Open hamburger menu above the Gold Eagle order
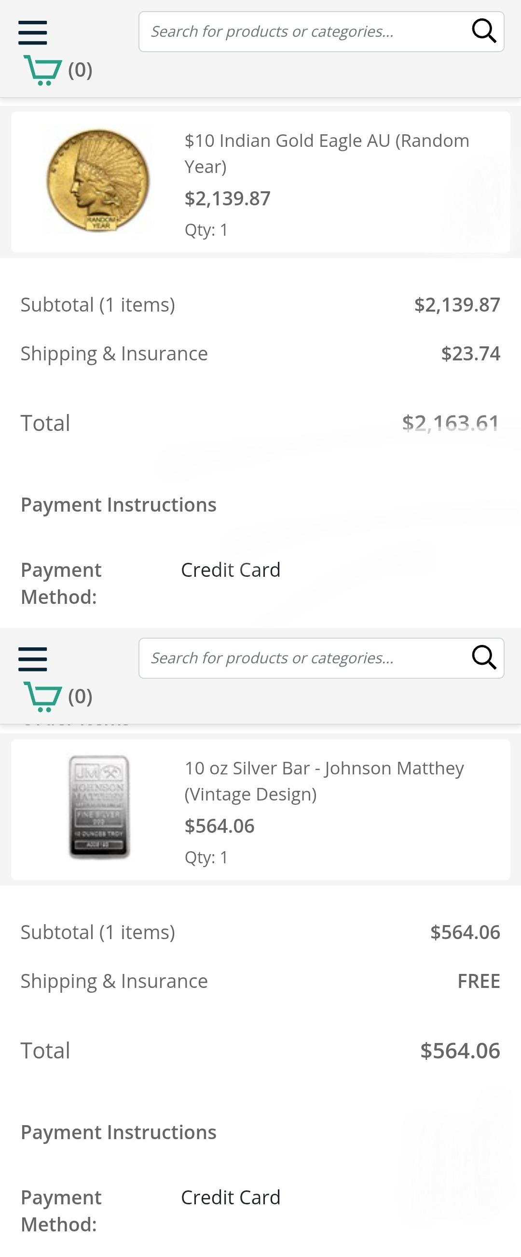This screenshot has height=1257, width=521. 33,33
